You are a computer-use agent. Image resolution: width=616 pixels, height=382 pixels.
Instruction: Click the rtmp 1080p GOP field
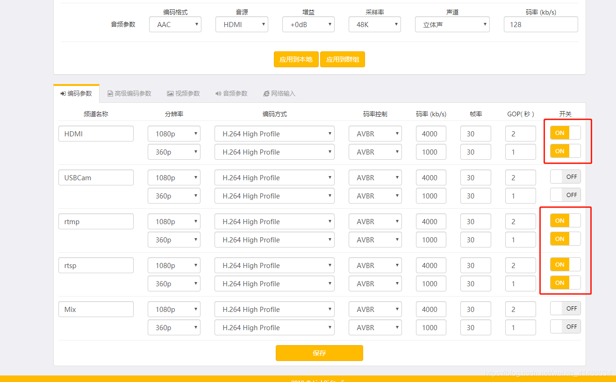tap(521, 221)
